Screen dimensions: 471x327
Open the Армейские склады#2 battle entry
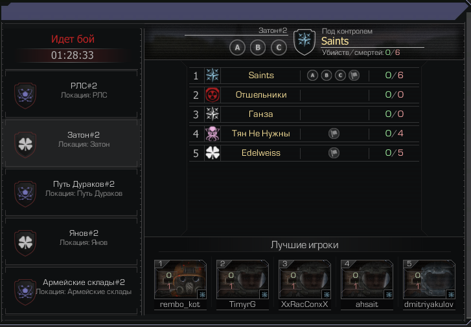point(71,291)
